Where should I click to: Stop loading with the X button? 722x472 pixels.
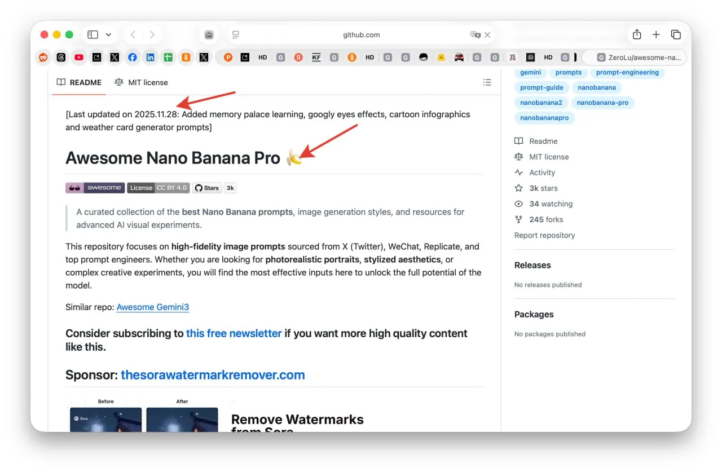[488, 35]
